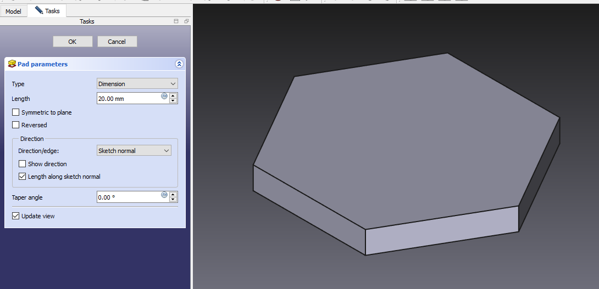The height and width of the screenshot is (289, 599).
Task: Enable the Show direction checkbox
Action: click(22, 164)
